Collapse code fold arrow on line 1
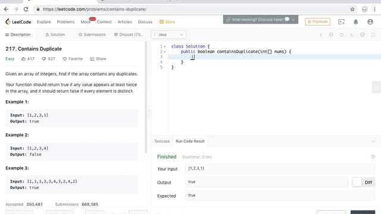 pos(165,46)
